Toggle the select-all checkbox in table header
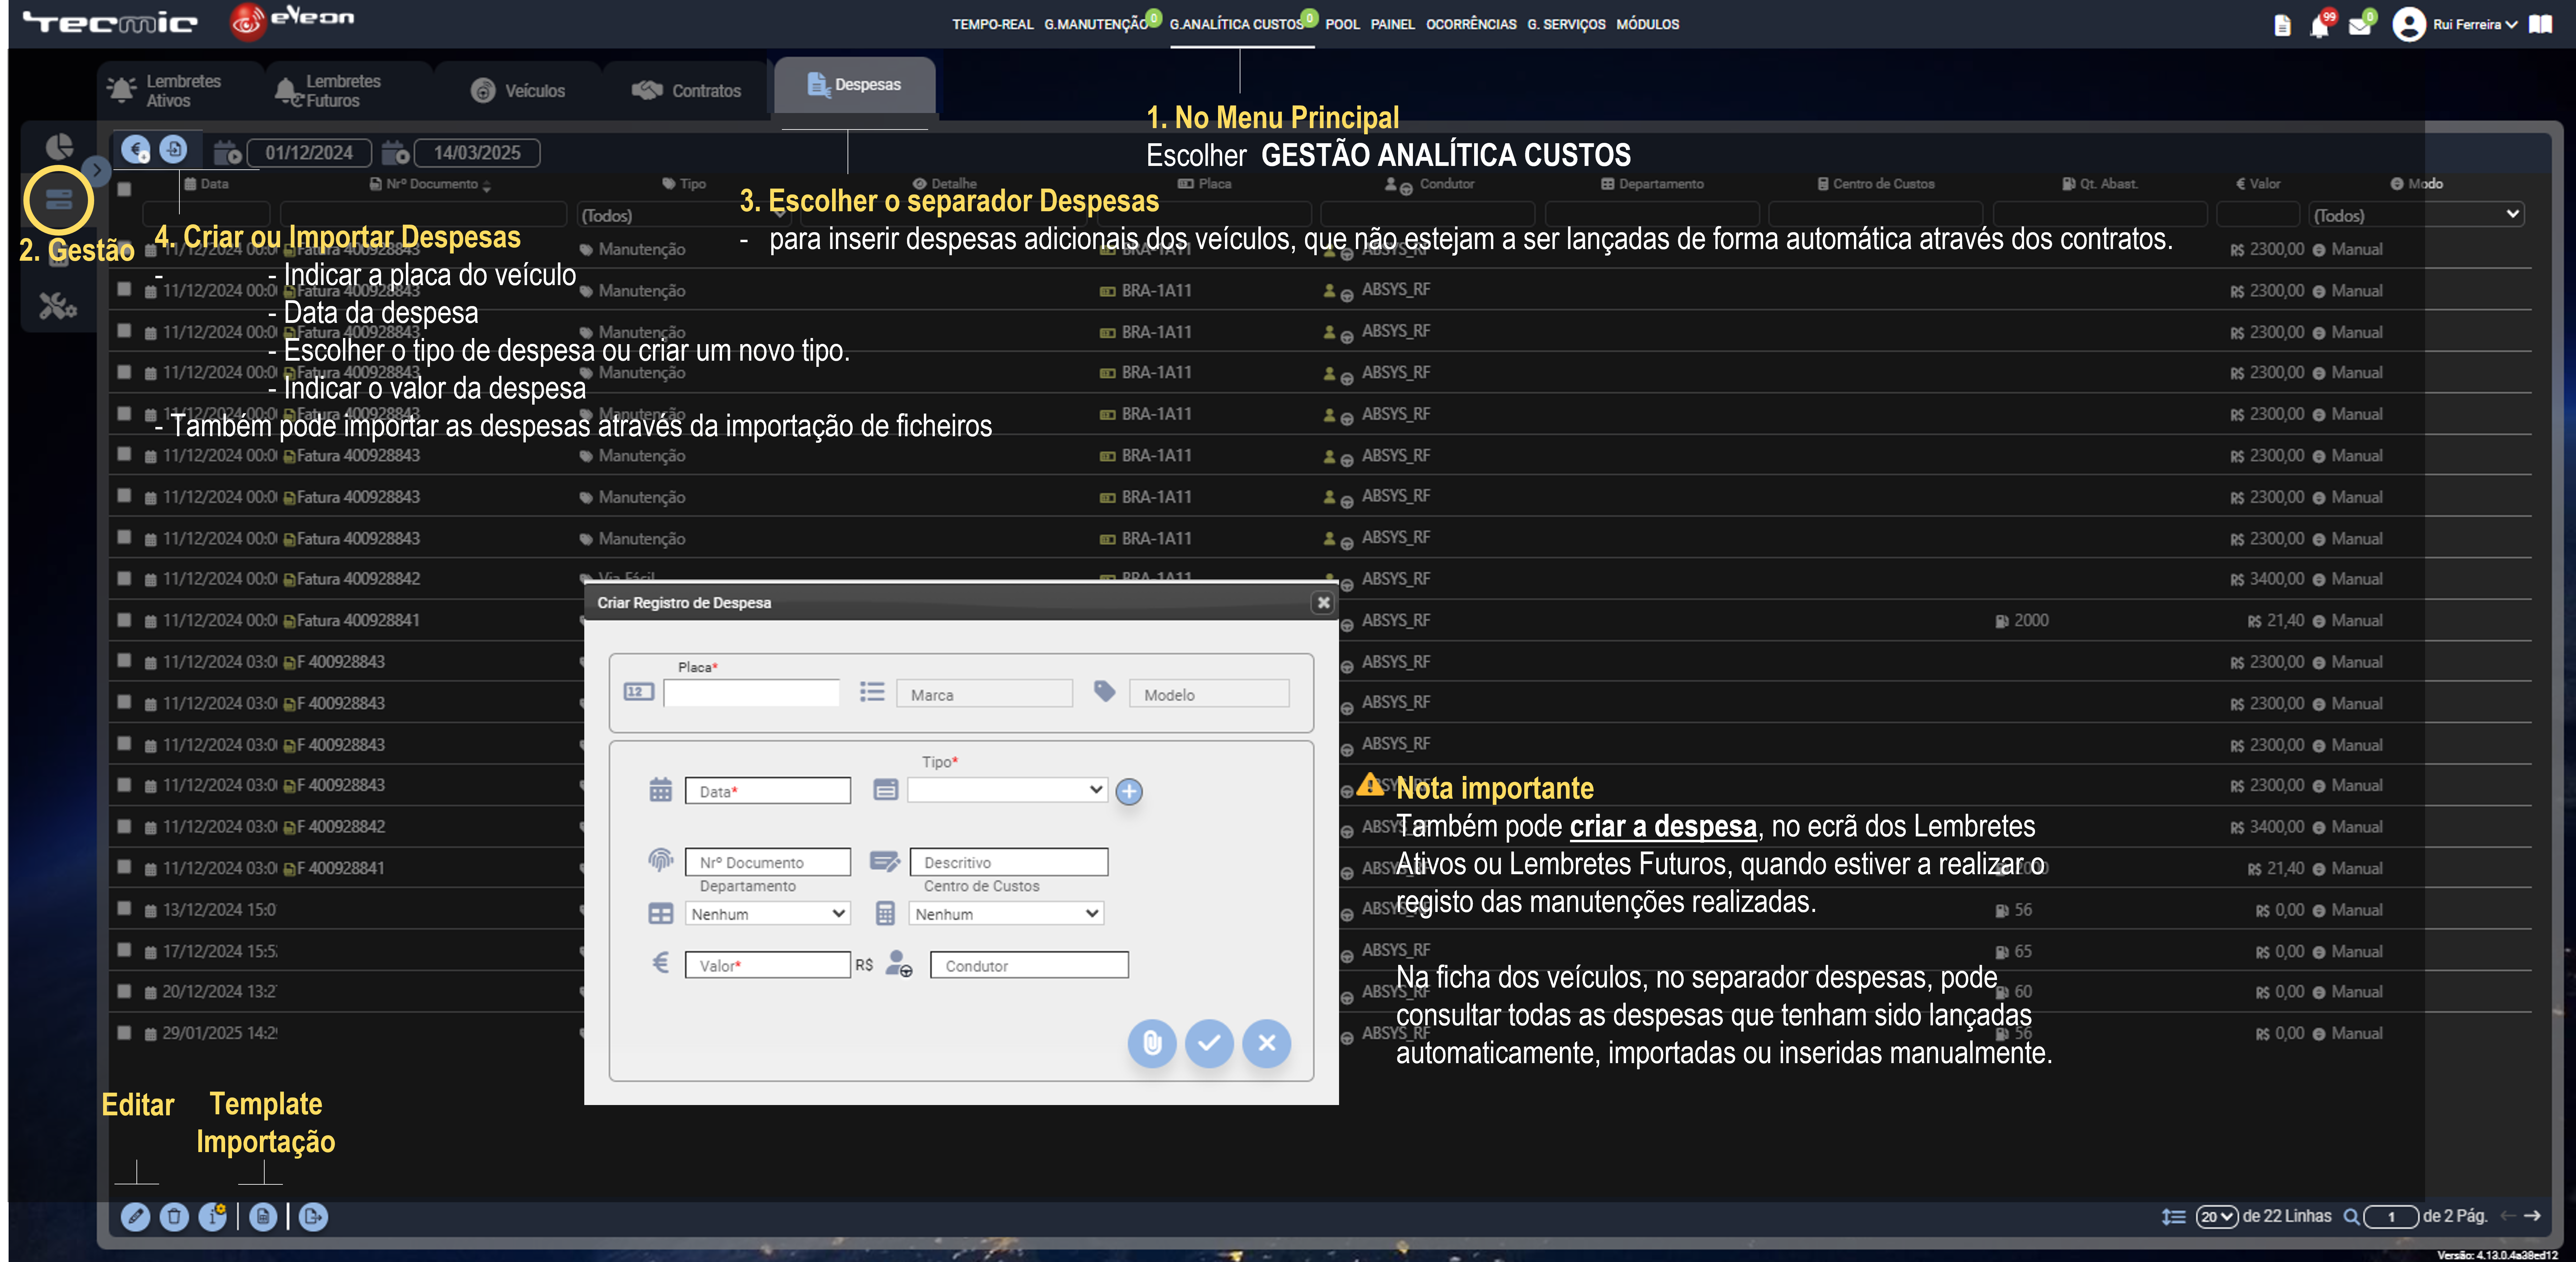 coord(124,189)
